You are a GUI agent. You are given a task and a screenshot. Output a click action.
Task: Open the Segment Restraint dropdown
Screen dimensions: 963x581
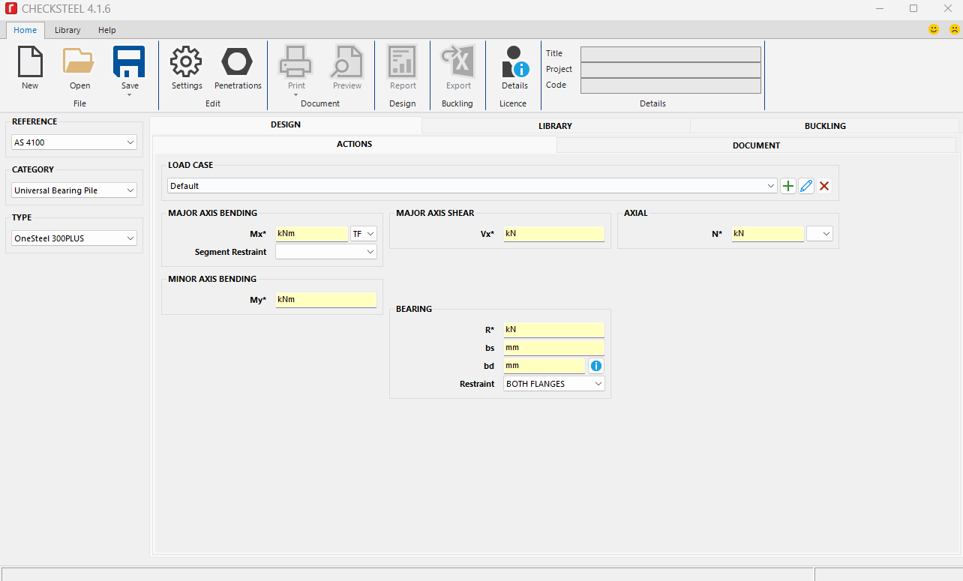pyautogui.click(x=326, y=252)
